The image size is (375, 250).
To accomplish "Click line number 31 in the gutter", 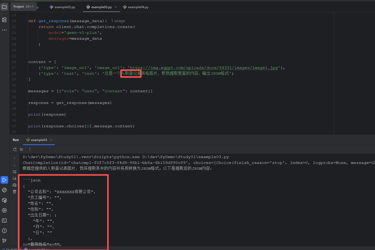I will pos(14,91).
